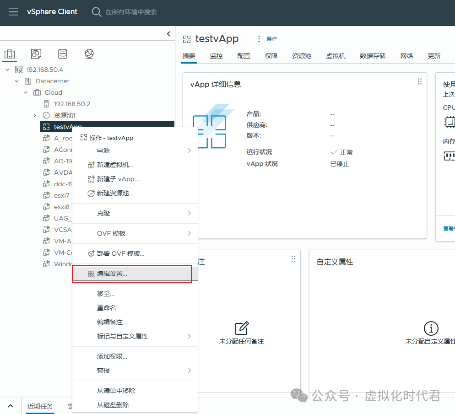
Task: Open the hamburger navigation menu
Action: pos(13,12)
